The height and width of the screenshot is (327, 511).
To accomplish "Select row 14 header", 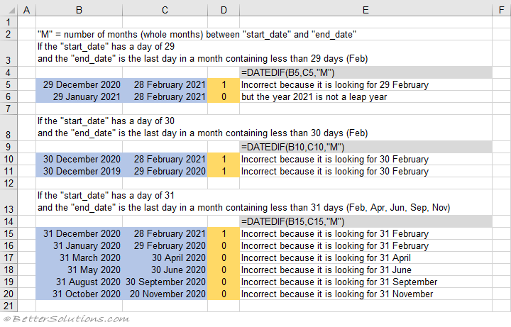I will click(9, 221).
